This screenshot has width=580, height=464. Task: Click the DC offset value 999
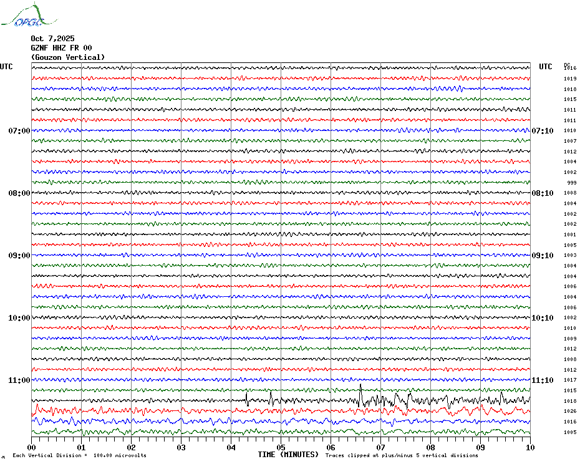tap(571, 183)
